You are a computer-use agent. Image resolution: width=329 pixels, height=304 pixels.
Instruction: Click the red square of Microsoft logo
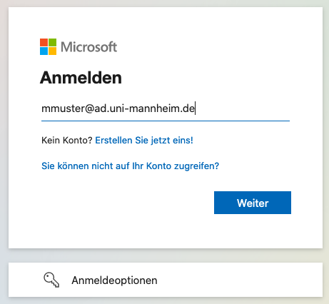pos(44,42)
